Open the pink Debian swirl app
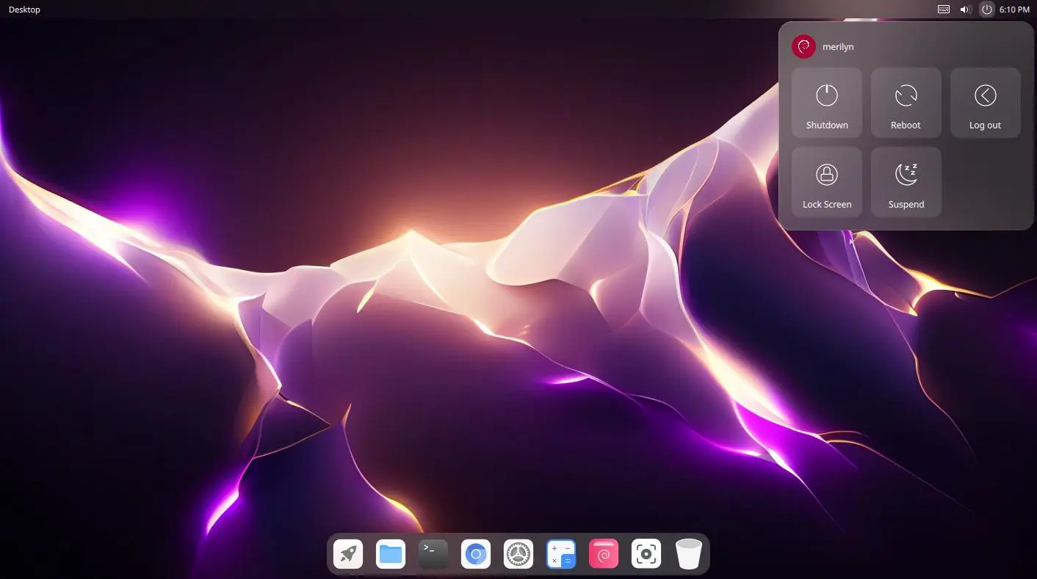This screenshot has width=1037, height=579. (604, 554)
